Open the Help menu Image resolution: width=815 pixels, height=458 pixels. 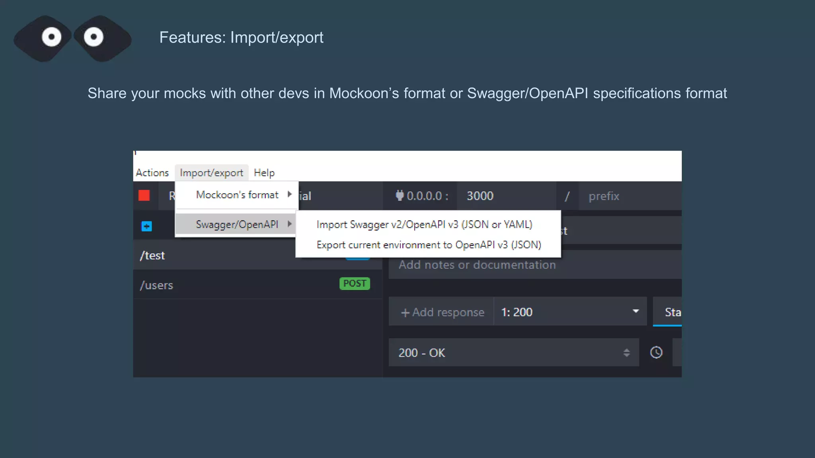(264, 173)
